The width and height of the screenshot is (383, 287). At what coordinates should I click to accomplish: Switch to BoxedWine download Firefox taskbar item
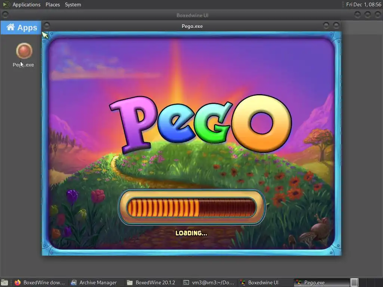[40, 283]
